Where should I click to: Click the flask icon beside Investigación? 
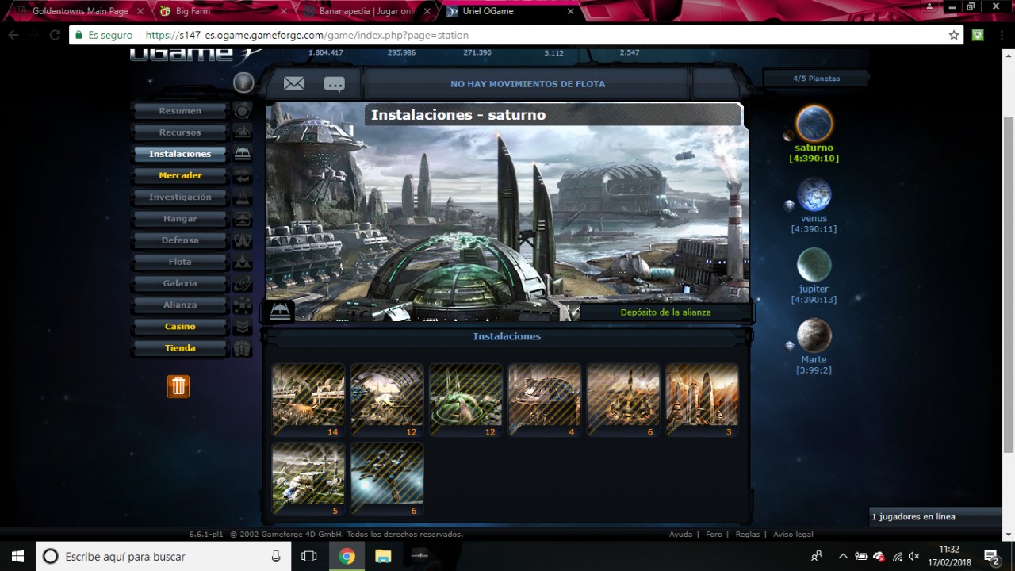(243, 197)
